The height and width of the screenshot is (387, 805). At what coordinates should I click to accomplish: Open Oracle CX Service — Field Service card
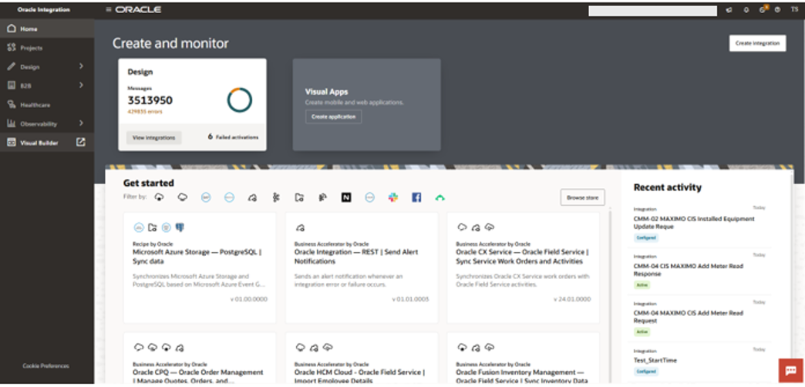(523, 268)
